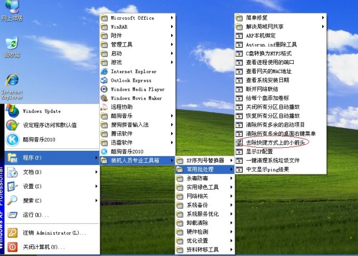
Task: Run 恢复所有分区自动播放
Action: 281,116
